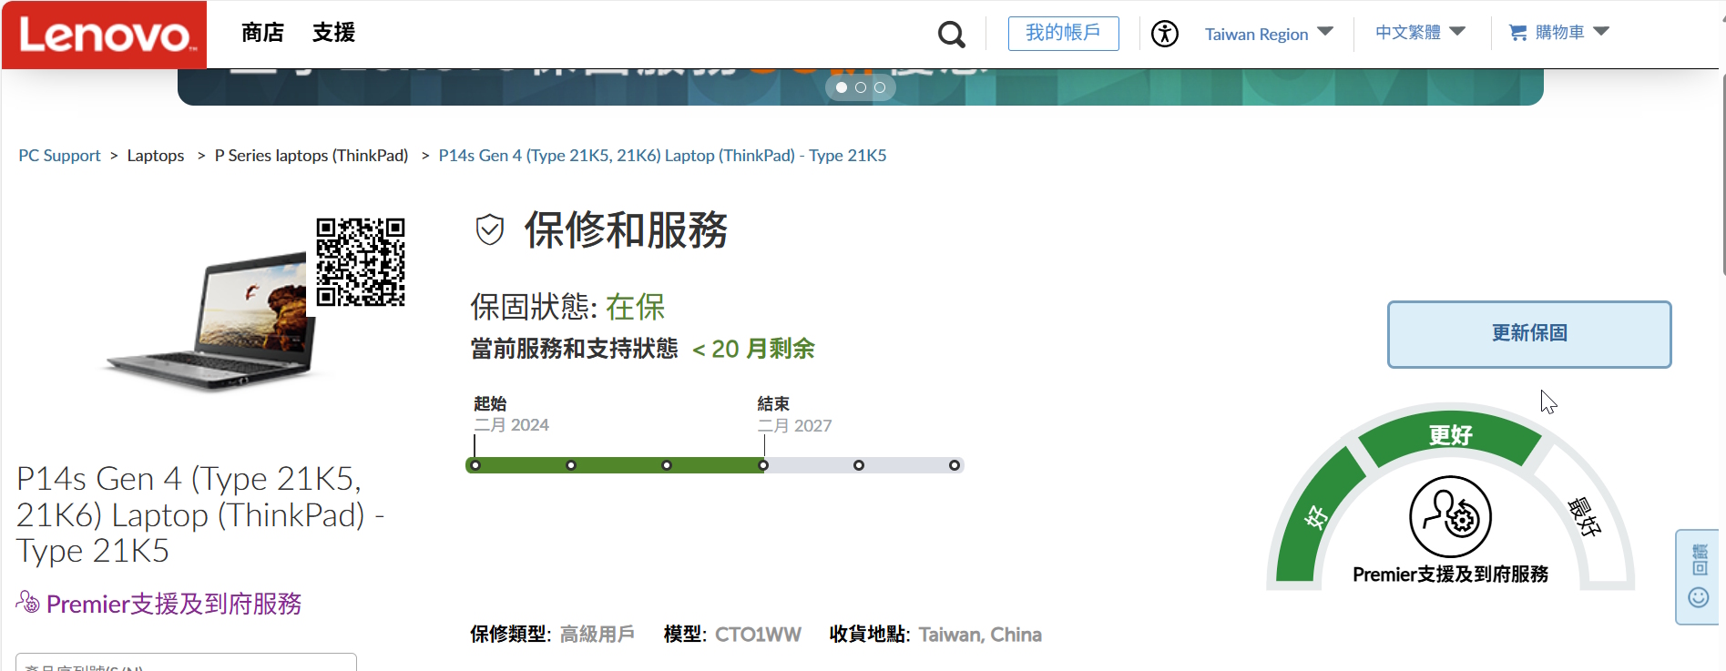Select the third banner carousel dot
The height and width of the screenshot is (671, 1726).
pyautogui.click(x=880, y=87)
